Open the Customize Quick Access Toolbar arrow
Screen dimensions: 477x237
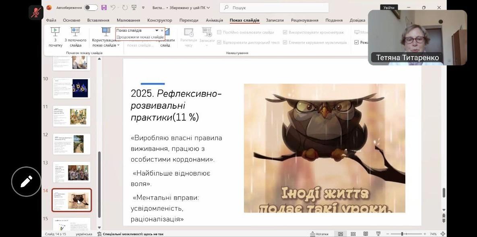[143, 8]
